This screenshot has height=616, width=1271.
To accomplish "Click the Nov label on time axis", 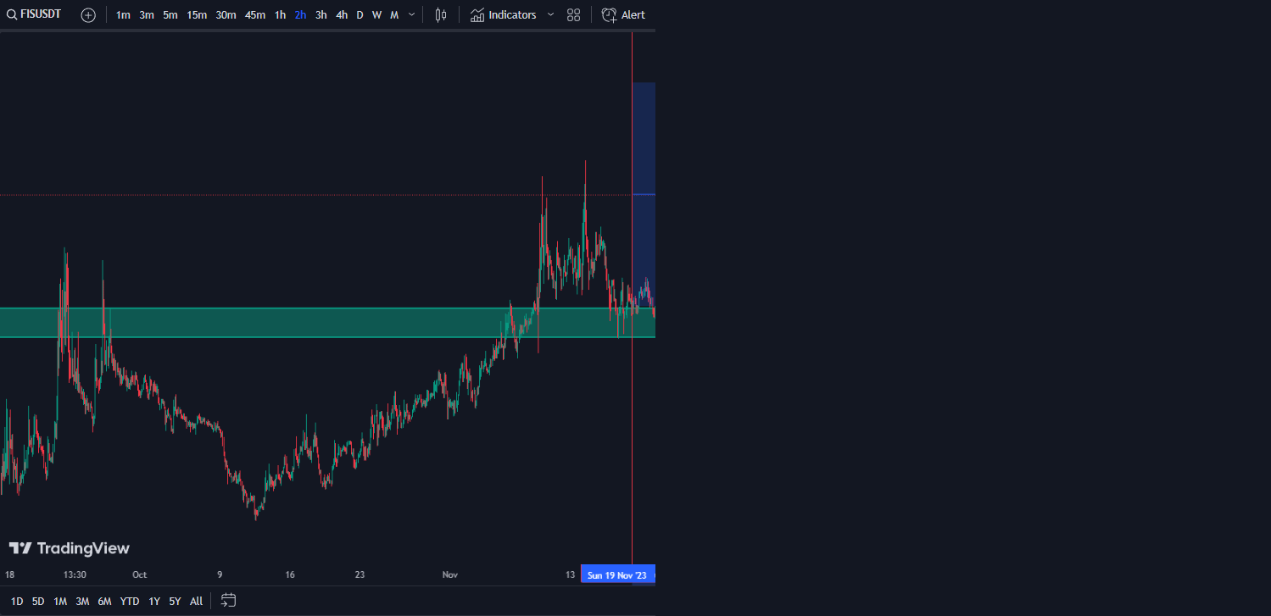I will 450,574.
